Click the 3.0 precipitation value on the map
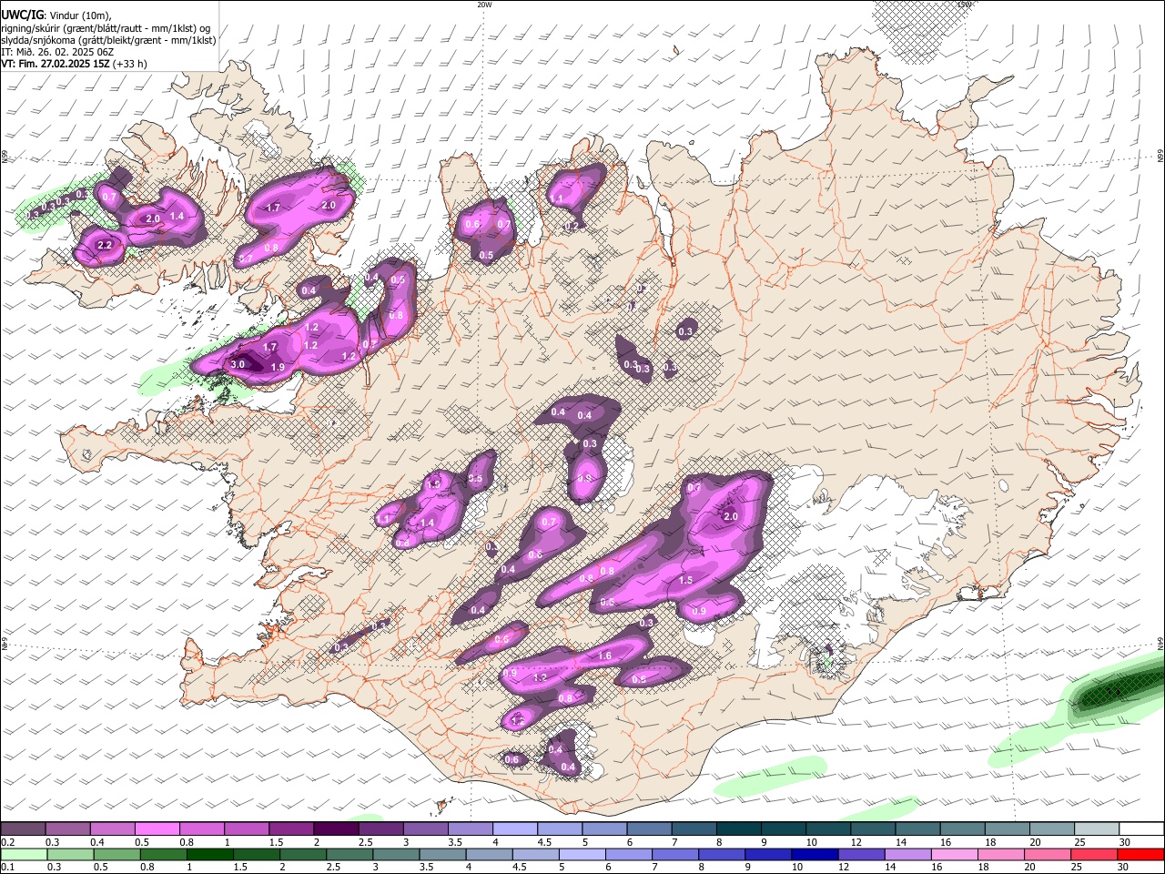Image resolution: width=1165 pixels, height=874 pixels. pyautogui.click(x=238, y=364)
